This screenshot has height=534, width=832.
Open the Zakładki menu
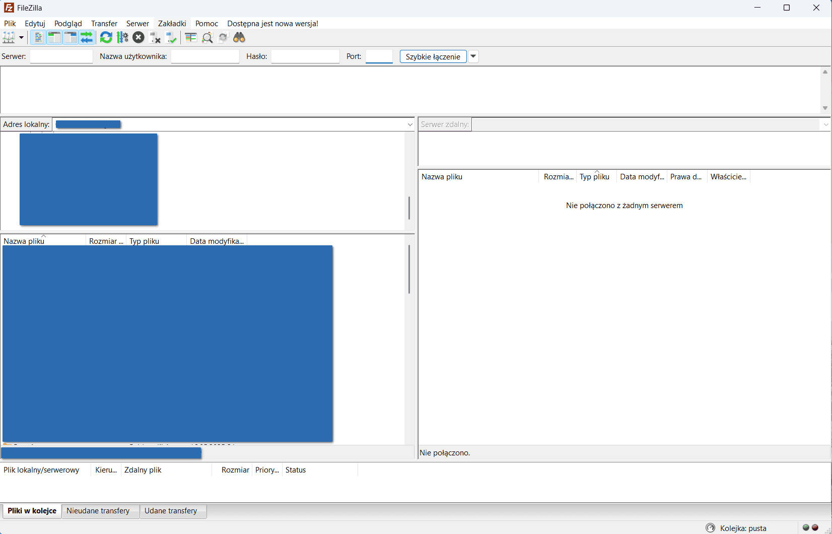coord(172,24)
